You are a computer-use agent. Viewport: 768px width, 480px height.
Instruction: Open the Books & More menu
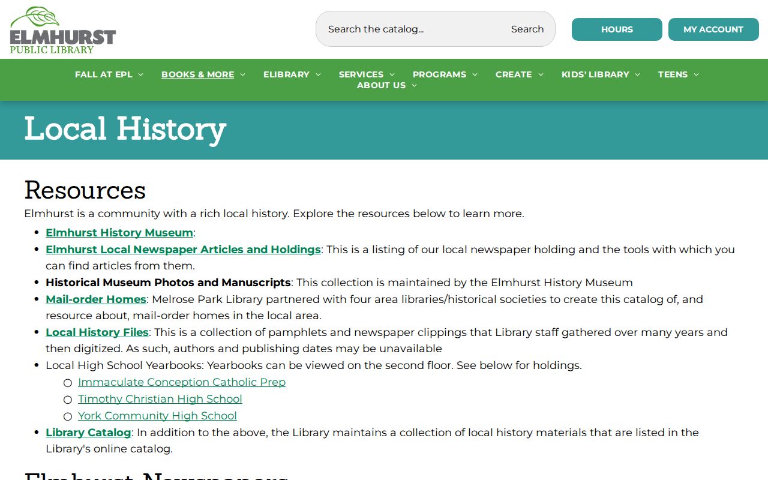point(198,74)
